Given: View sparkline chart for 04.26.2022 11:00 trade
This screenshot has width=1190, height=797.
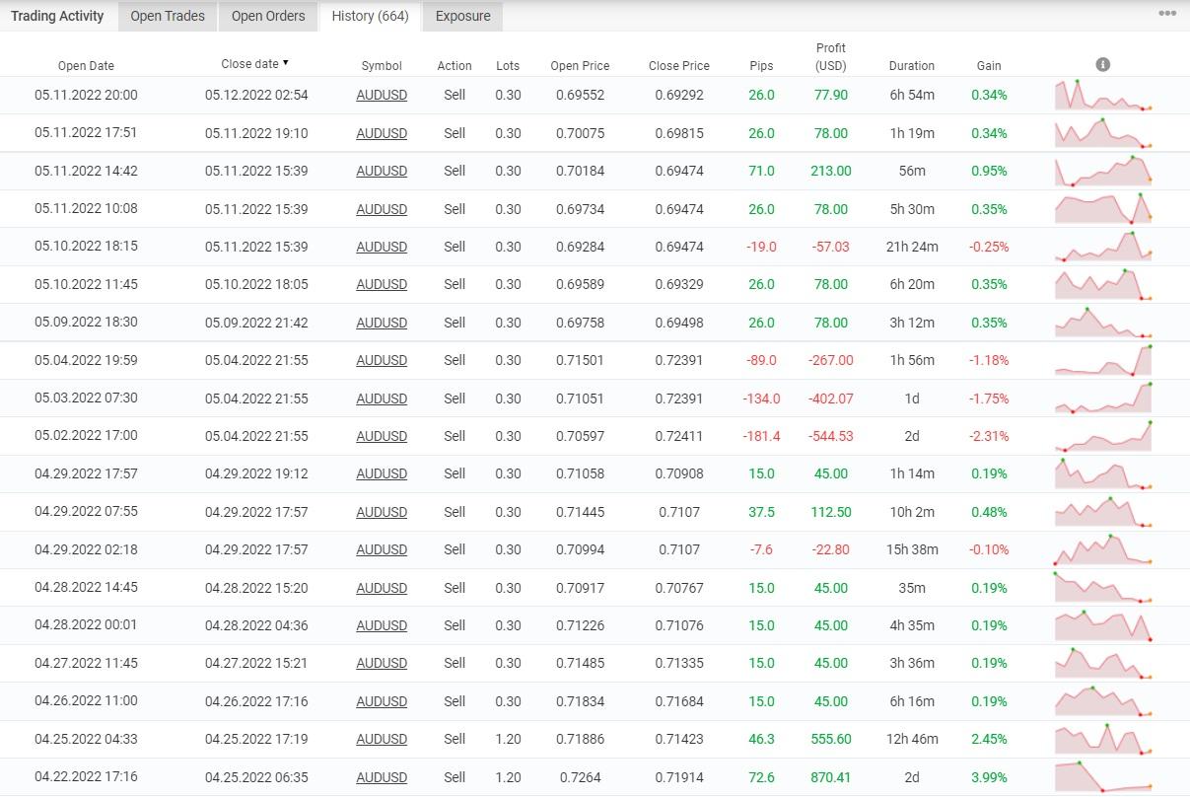Looking at the screenshot, I should pos(1103,701).
